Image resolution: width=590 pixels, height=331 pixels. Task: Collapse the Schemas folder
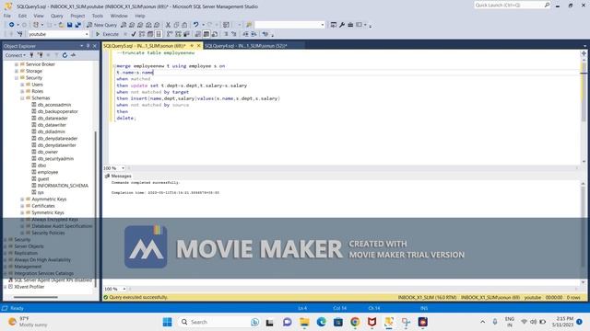(22, 98)
